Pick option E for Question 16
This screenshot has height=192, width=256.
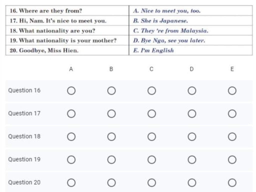pos(232,91)
